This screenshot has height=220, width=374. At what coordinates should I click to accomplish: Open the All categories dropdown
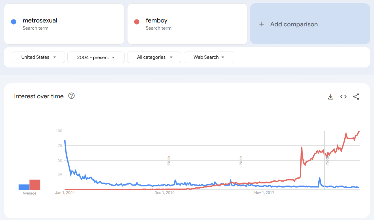pos(154,57)
